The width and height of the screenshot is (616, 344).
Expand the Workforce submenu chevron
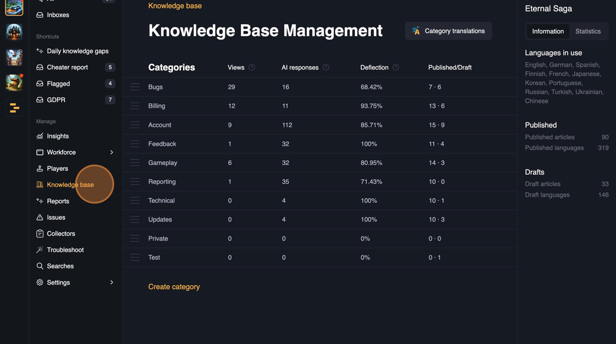coord(112,152)
